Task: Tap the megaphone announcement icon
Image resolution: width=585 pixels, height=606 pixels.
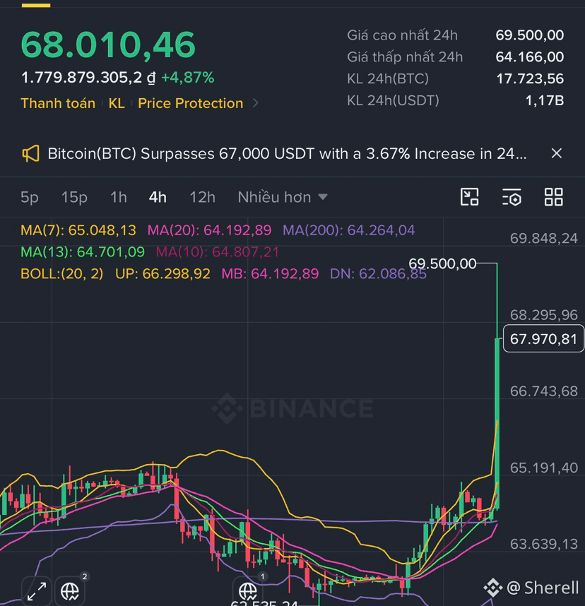Action: (x=30, y=153)
